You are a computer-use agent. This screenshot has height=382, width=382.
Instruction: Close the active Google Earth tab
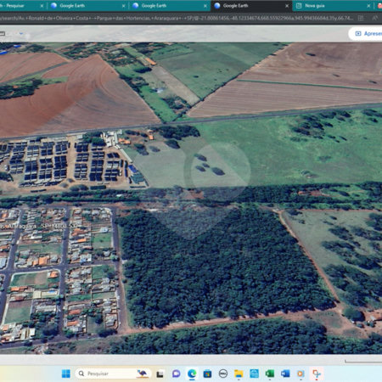click(287, 6)
